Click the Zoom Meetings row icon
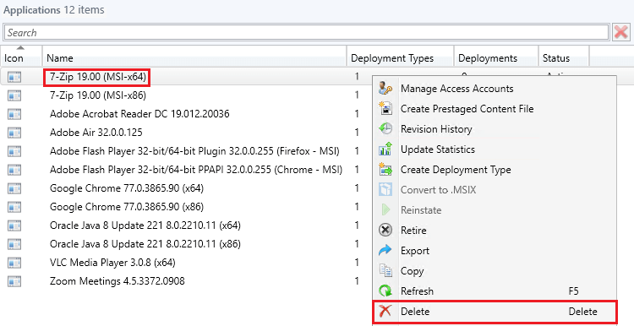Image resolution: width=634 pixels, height=326 pixels. click(x=14, y=281)
